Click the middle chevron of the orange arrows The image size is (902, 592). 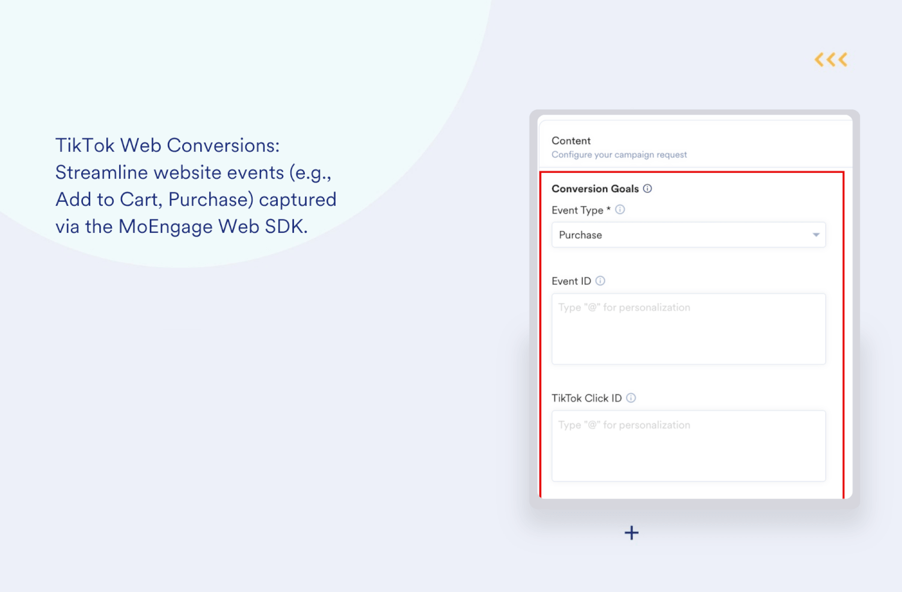point(830,59)
